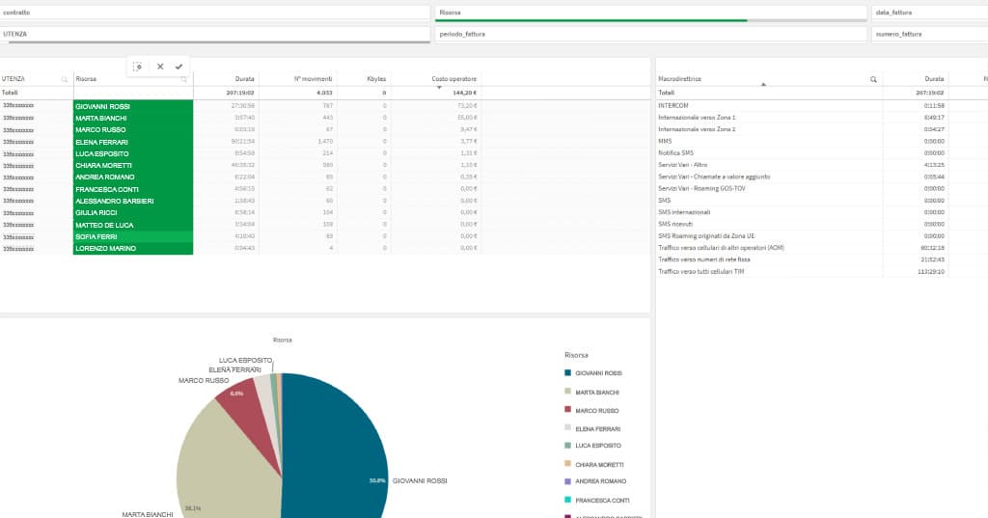The width and height of the screenshot is (988, 518).
Task: Open the Risorsa filter pane at top
Action: click(651, 13)
